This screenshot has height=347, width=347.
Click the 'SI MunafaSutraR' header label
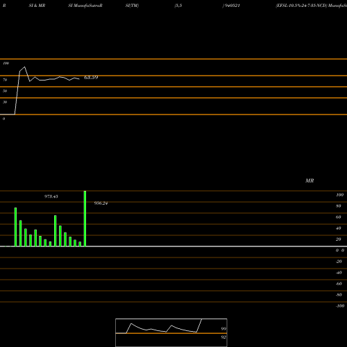85,6
